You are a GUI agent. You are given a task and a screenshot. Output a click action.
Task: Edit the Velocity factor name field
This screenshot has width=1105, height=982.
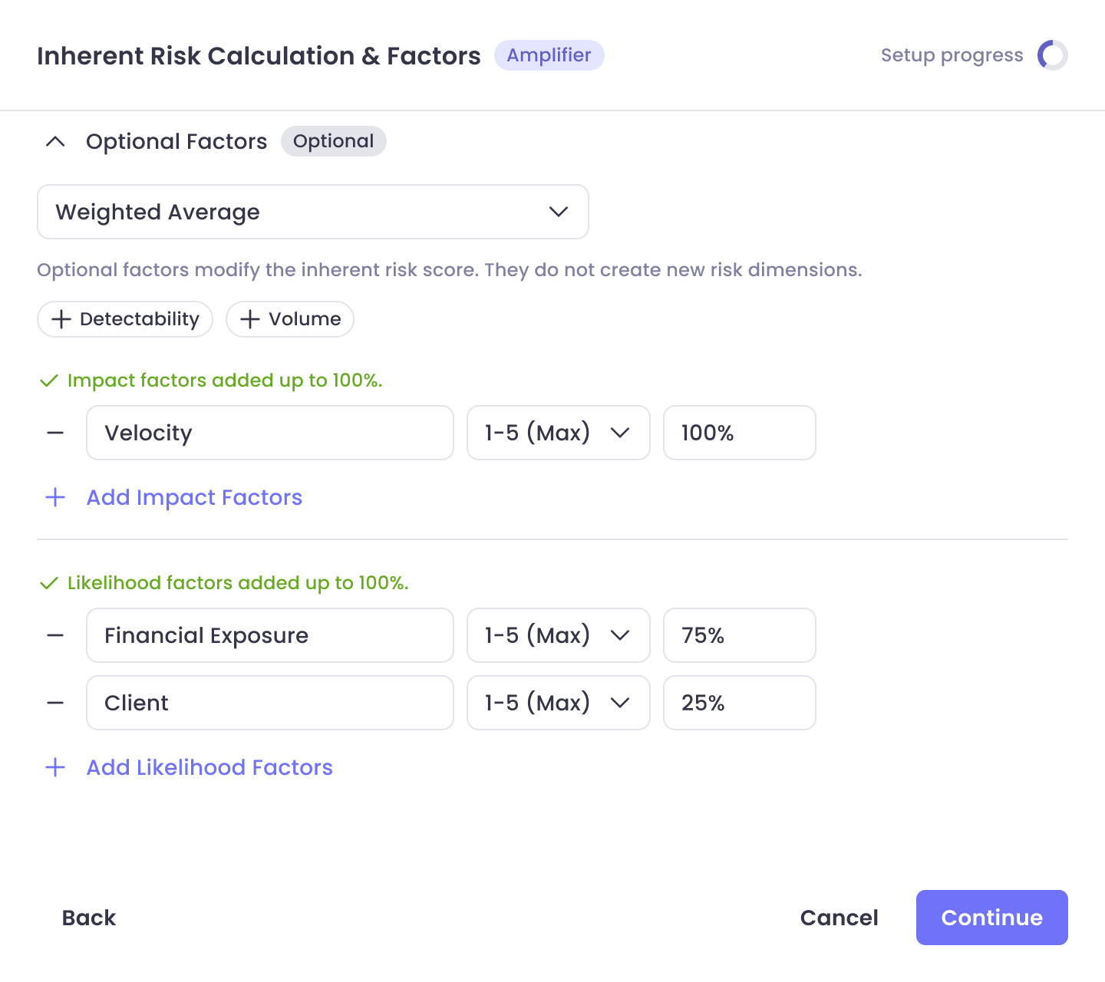click(270, 433)
